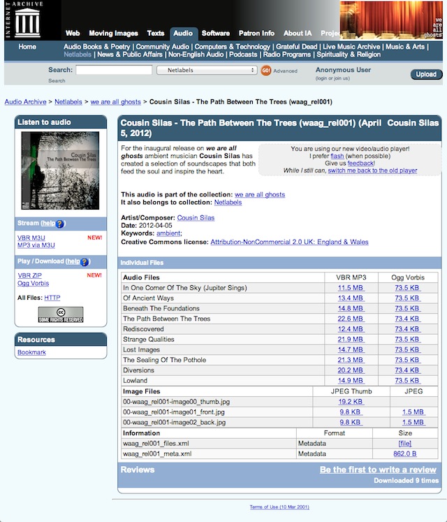Open Community Audio section

(x=163, y=47)
